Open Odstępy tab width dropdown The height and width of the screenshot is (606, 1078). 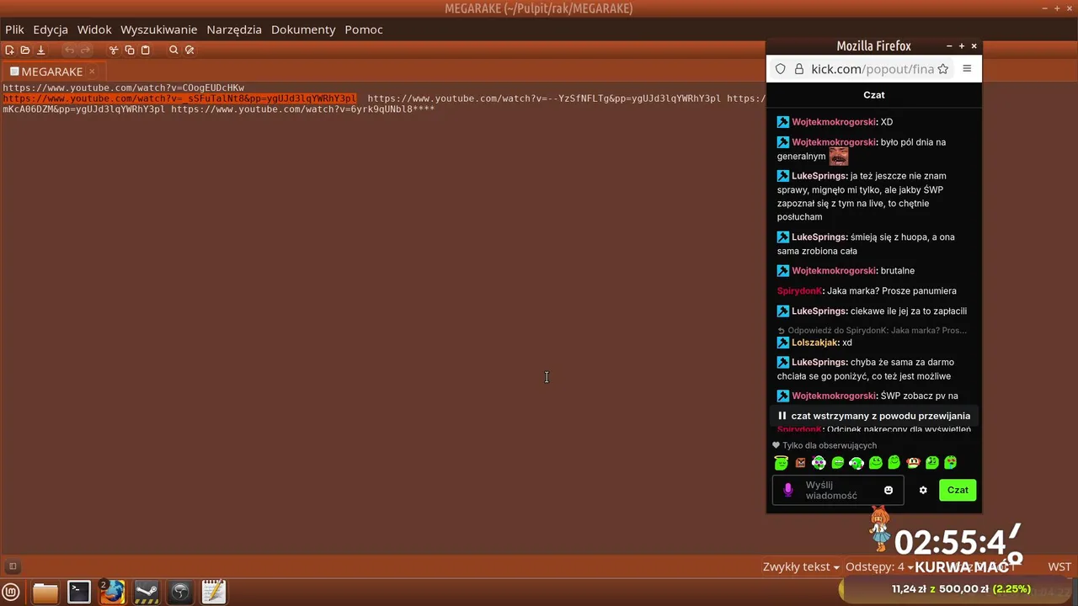879,567
